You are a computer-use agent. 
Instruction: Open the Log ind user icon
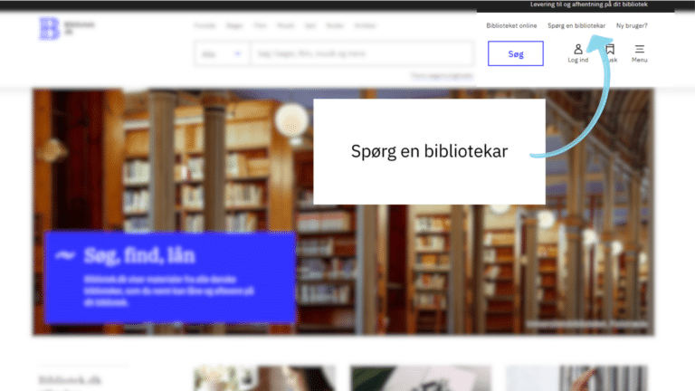point(578,52)
